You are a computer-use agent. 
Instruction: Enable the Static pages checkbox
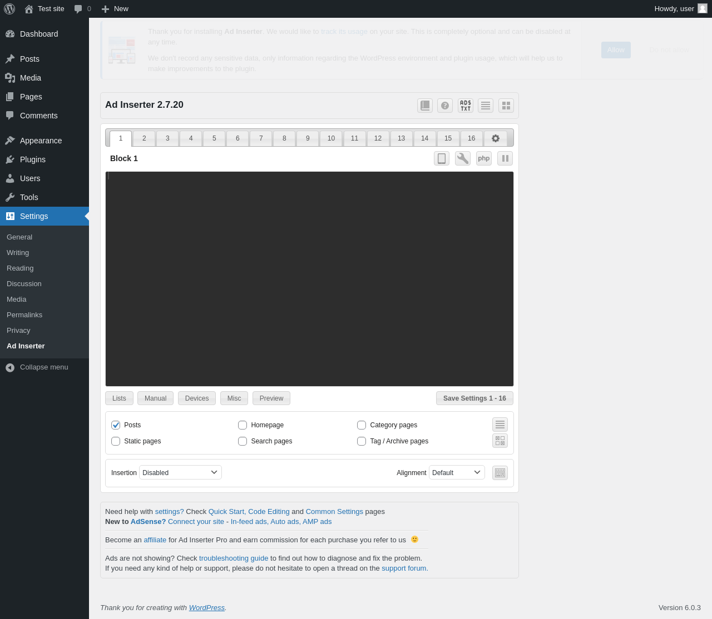(116, 441)
